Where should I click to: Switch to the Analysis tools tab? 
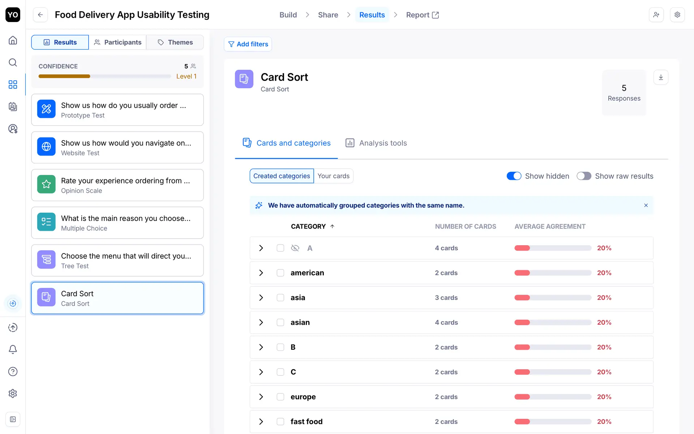[376, 143]
